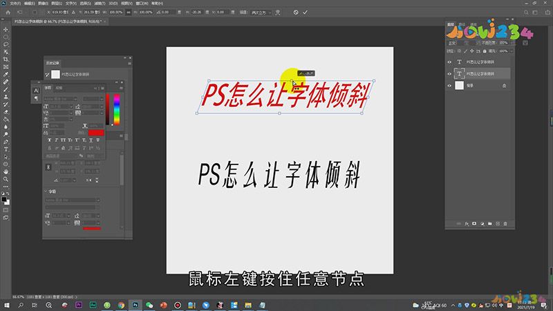553x311 pixels.
Task: Click foreground color swatch in toolbox
Action: pos(4,200)
